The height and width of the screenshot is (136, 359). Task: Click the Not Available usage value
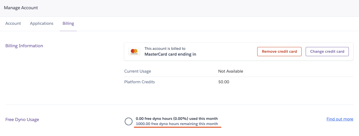pyautogui.click(x=231, y=71)
